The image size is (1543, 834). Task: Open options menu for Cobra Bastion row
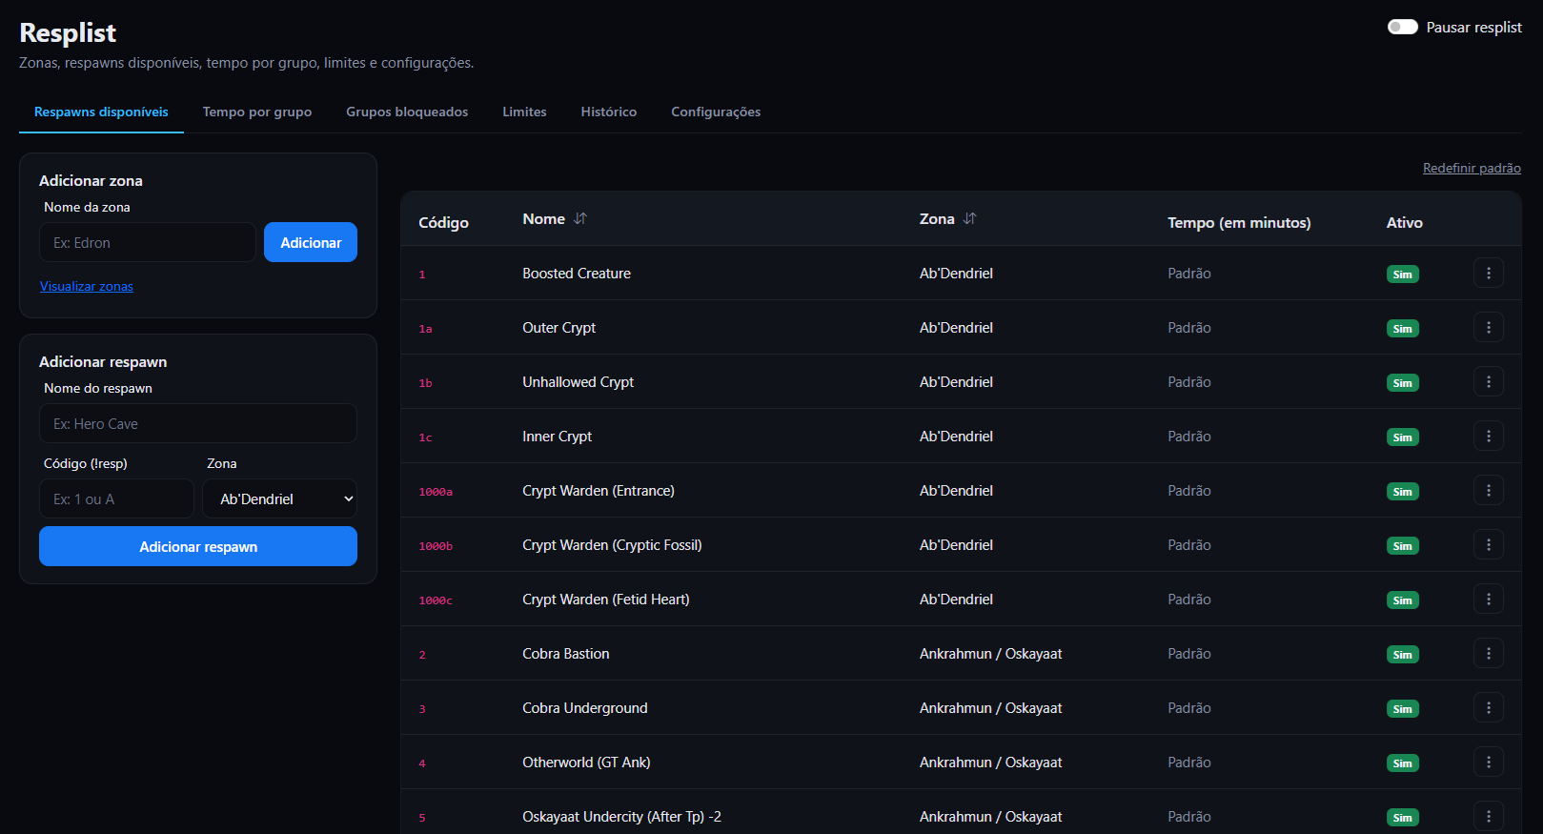pos(1488,654)
